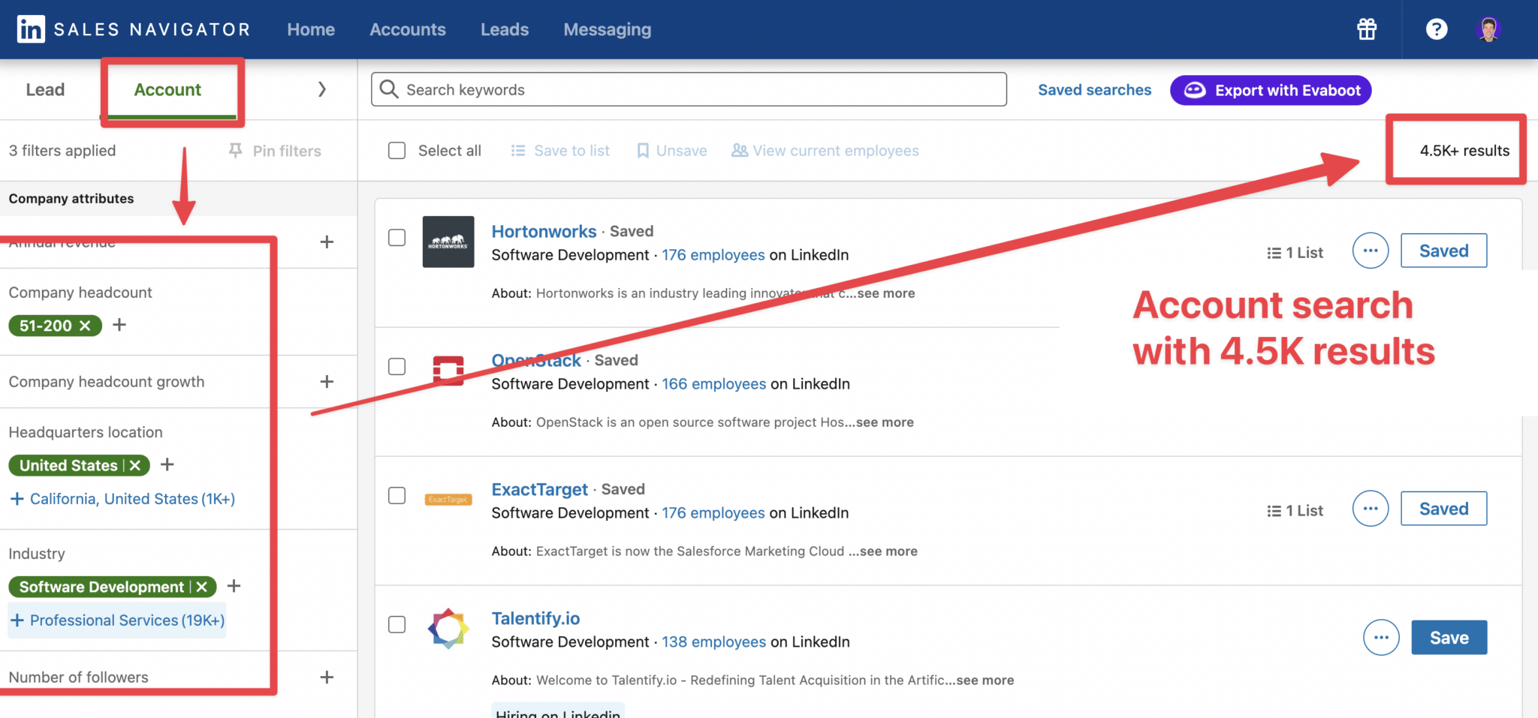The width and height of the screenshot is (1538, 718).
Task: Click the OpenStack company logo
Action: [x=448, y=371]
